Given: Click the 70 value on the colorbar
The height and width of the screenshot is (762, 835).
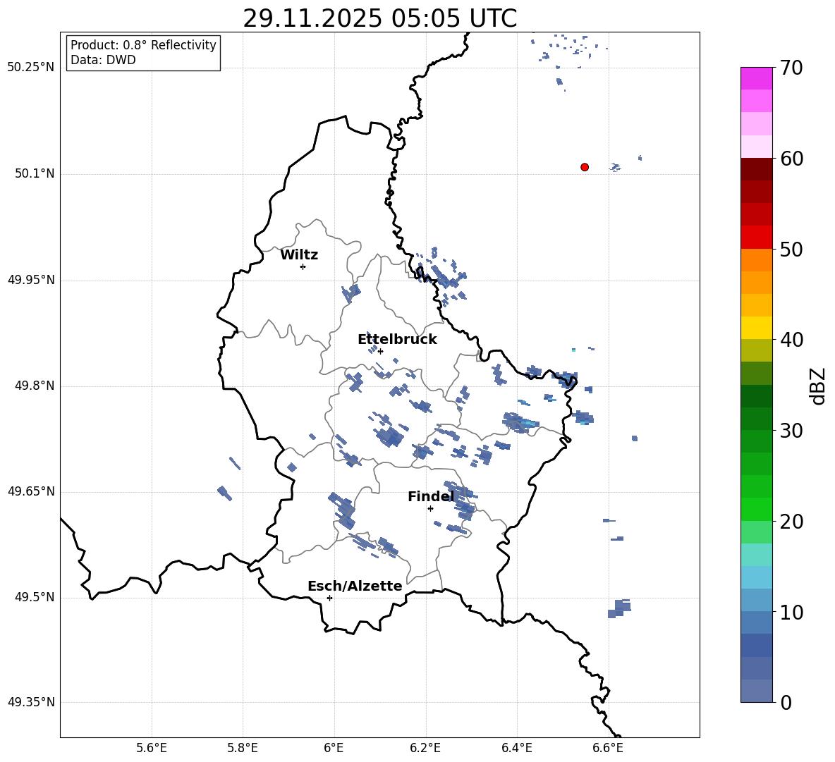Looking at the screenshot, I should tap(791, 68).
